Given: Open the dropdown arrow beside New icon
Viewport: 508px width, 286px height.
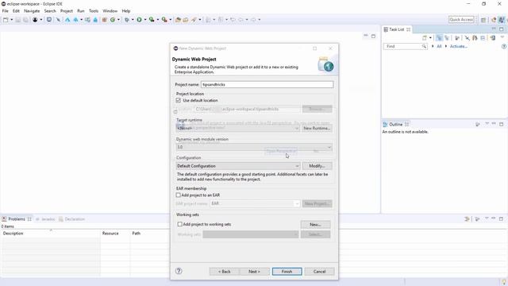Looking at the screenshot, I should coord(12,20).
